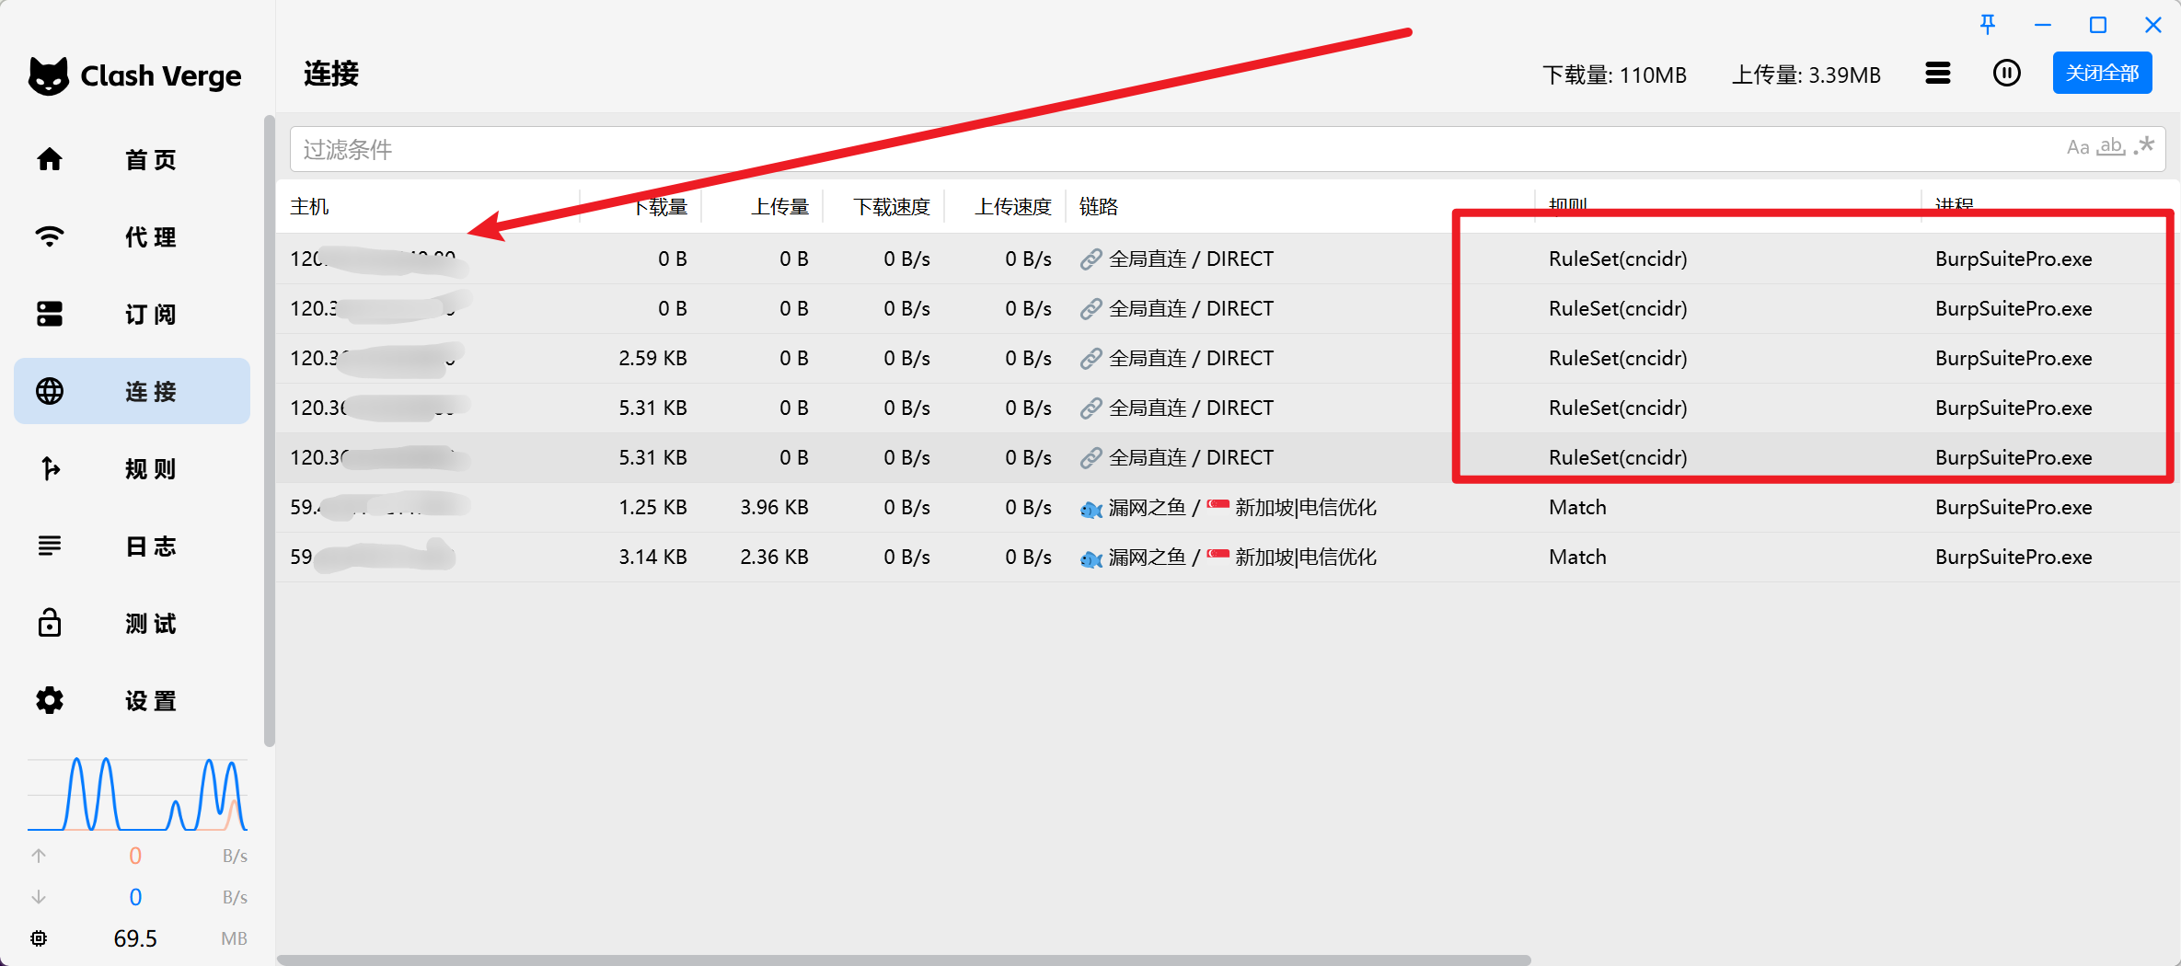Pin the window on top
2181x966 pixels.
[1988, 25]
